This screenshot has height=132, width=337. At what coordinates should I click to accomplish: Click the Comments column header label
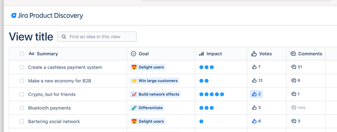point(310,54)
